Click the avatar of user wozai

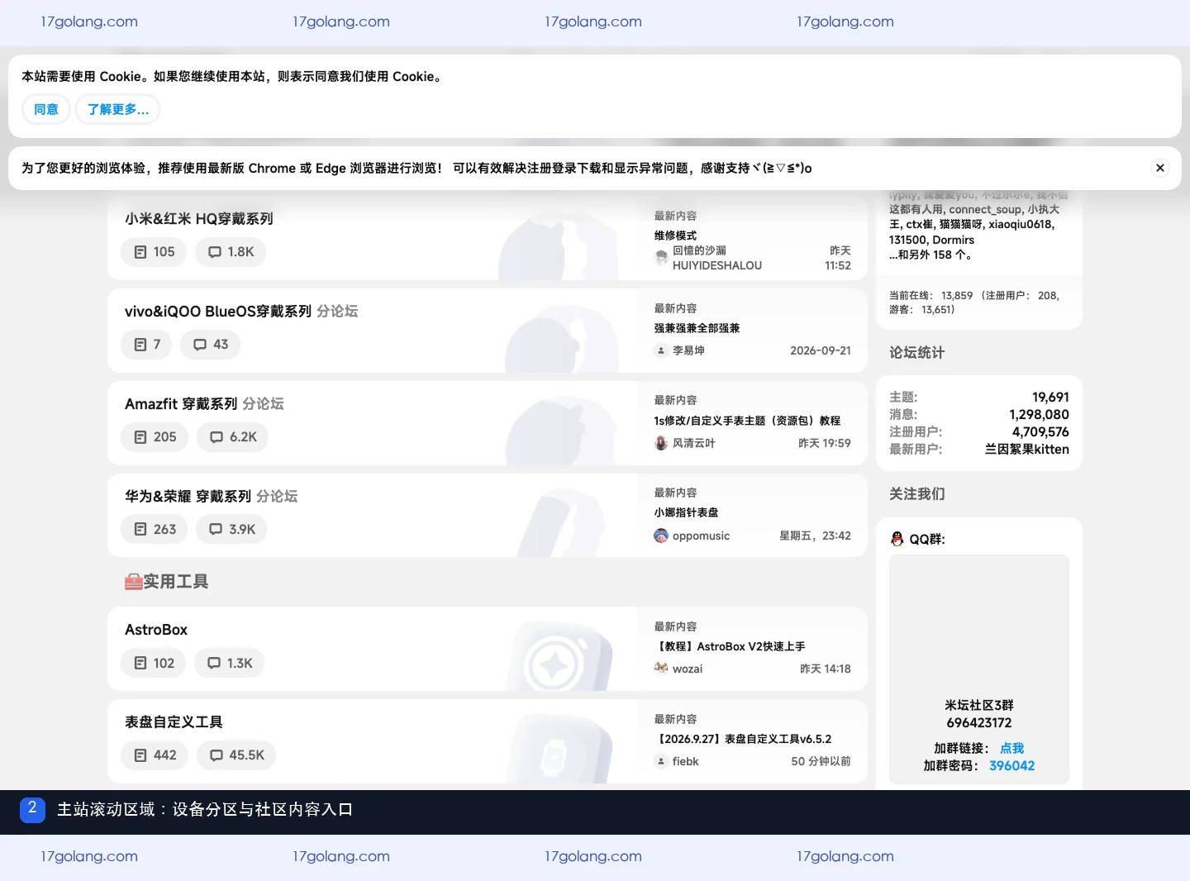(x=661, y=669)
